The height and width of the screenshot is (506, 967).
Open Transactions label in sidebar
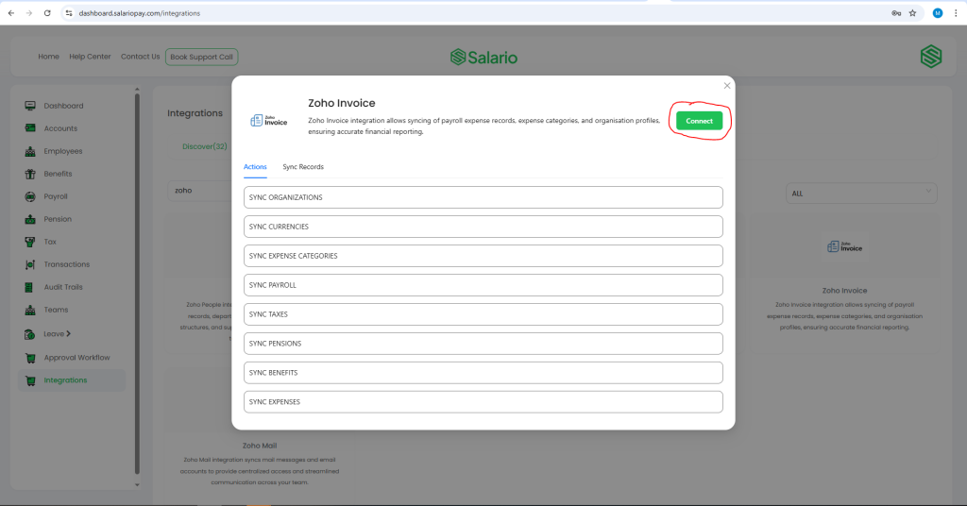point(67,264)
